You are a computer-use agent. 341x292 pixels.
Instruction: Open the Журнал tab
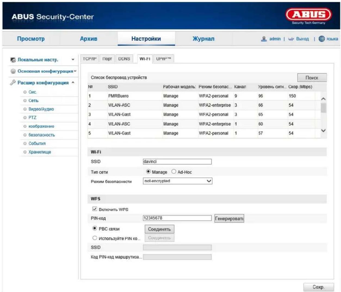click(x=203, y=39)
